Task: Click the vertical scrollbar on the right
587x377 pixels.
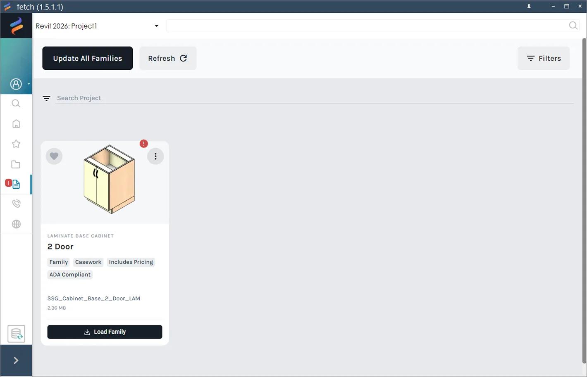Action: 584,200
